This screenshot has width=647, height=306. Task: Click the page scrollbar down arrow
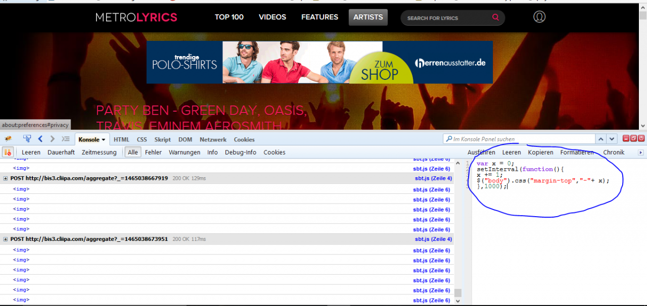click(x=643, y=126)
